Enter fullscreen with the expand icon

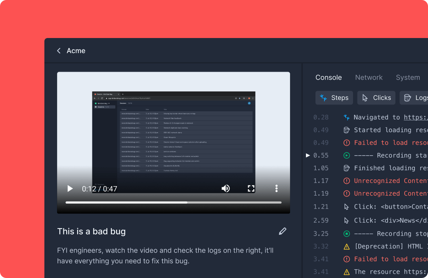point(251,189)
